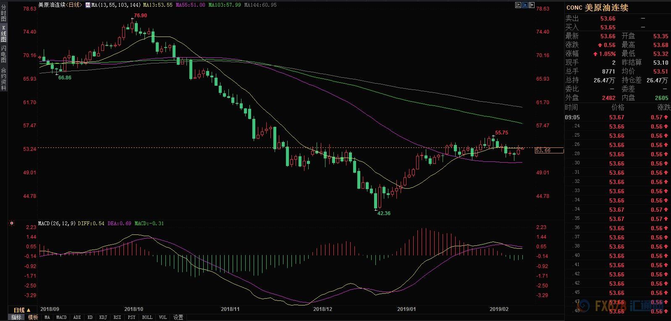
Task: Switch to the K线图 side tab
Action: [3, 34]
